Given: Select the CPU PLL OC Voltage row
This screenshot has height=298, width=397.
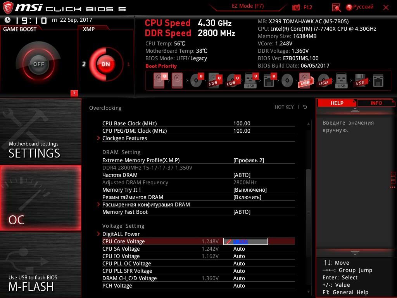Looking at the screenshot, I should coord(198,263).
